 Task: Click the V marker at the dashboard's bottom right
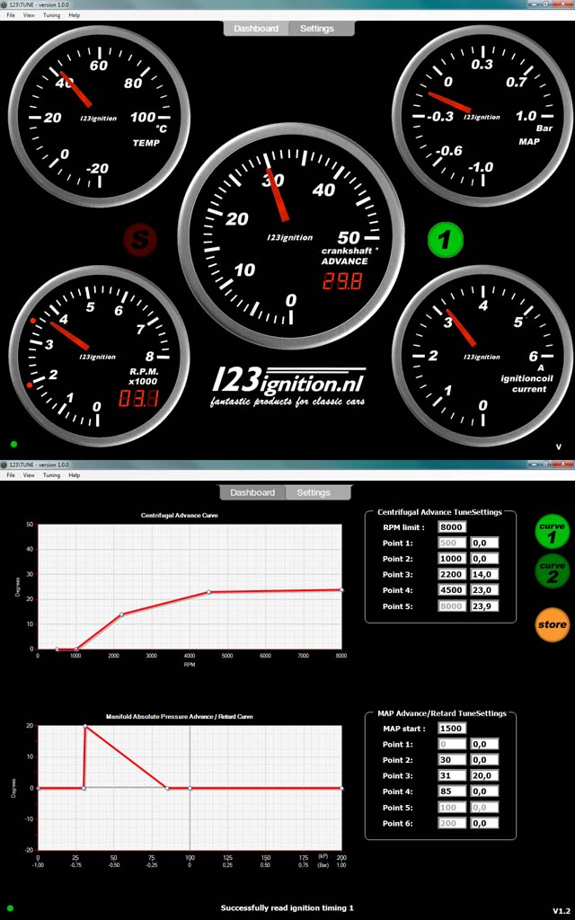click(559, 447)
